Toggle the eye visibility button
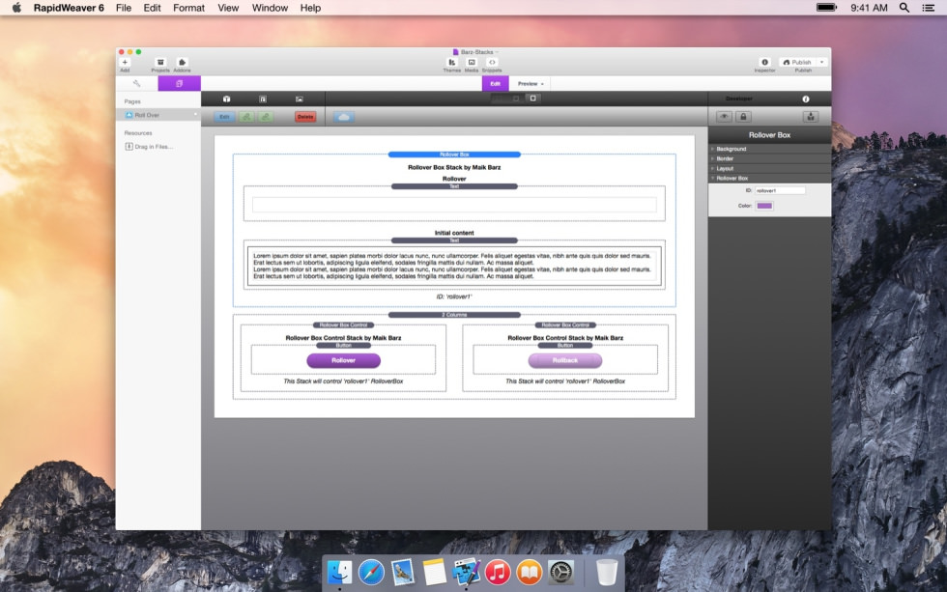 click(724, 117)
